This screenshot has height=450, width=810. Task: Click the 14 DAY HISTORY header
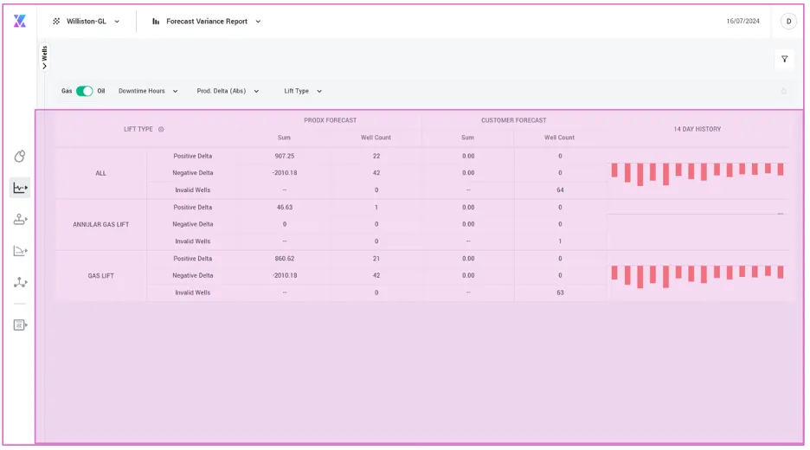pos(697,129)
